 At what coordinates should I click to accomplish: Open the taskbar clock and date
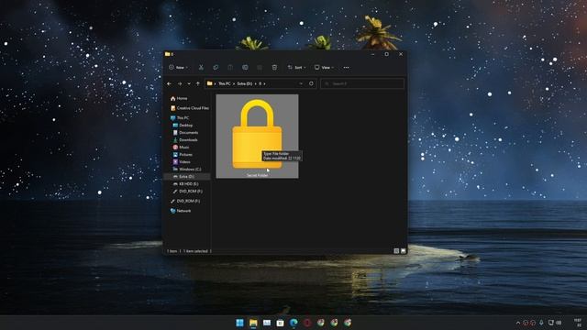[578, 323]
